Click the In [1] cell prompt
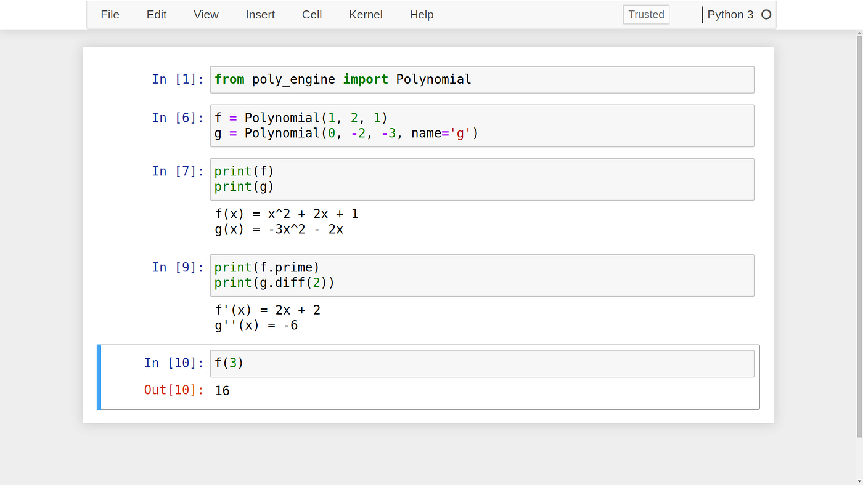The height and width of the screenshot is (485, 863). (178, 79)
